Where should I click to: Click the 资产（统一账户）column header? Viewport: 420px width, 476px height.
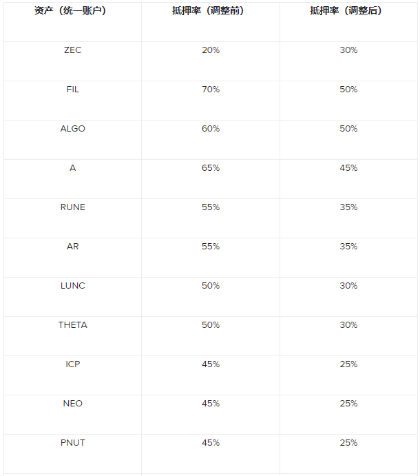72,11
